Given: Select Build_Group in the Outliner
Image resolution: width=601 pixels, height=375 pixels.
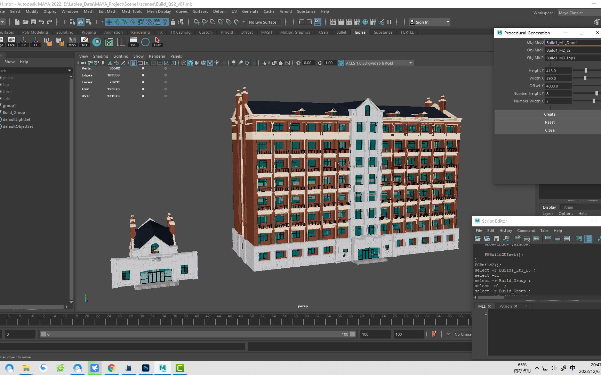Looking at the screenshot, I should pyautogui.click(x=14, y=112).
